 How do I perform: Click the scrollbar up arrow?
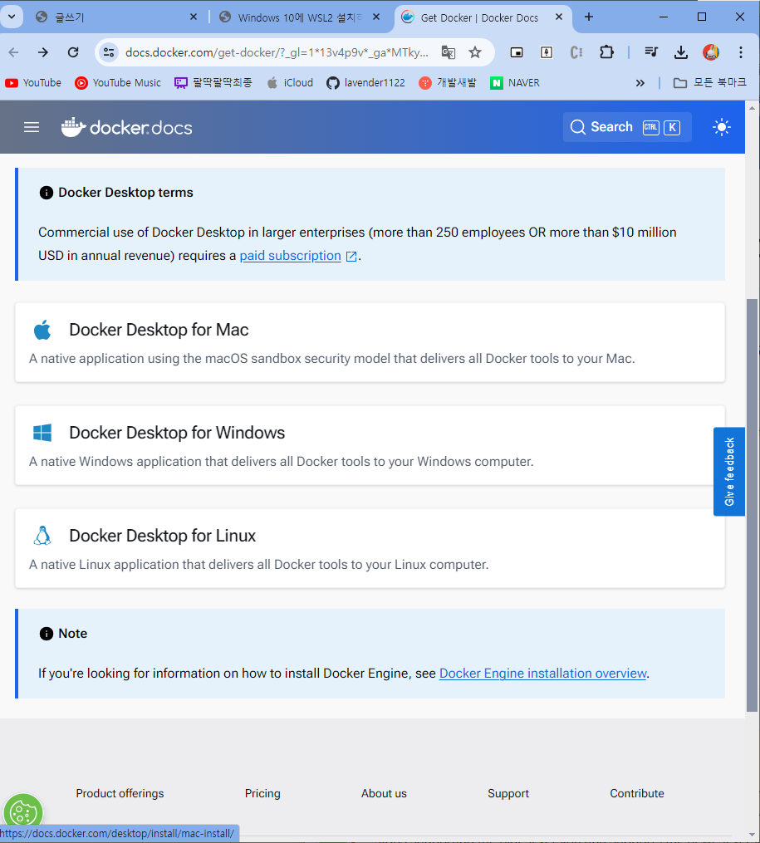tap(752, 108)
